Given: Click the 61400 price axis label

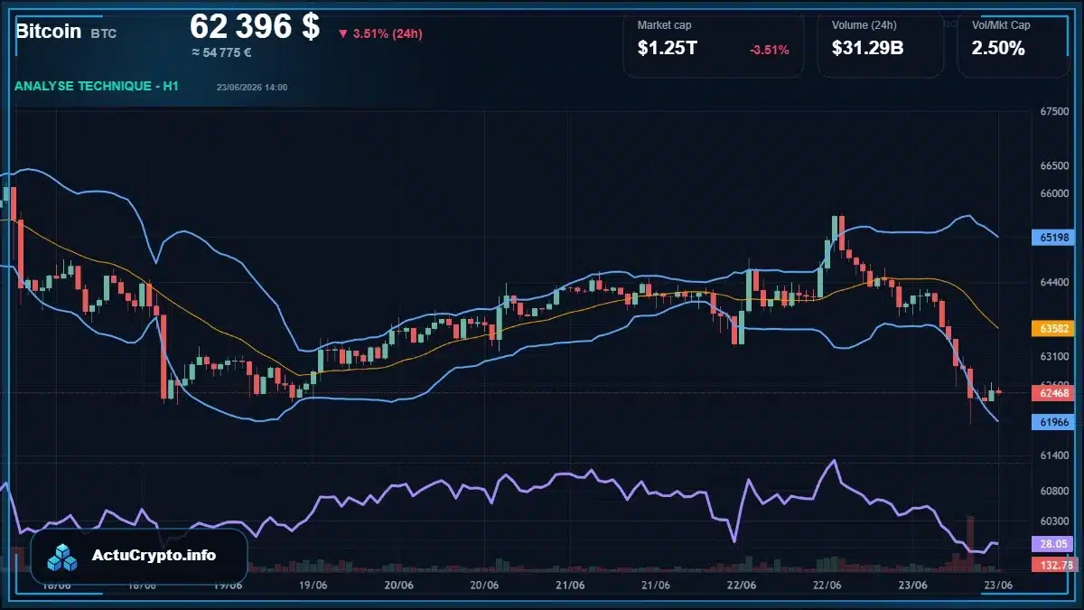Looking at the screenshot, I should (x=1055, y=456).
